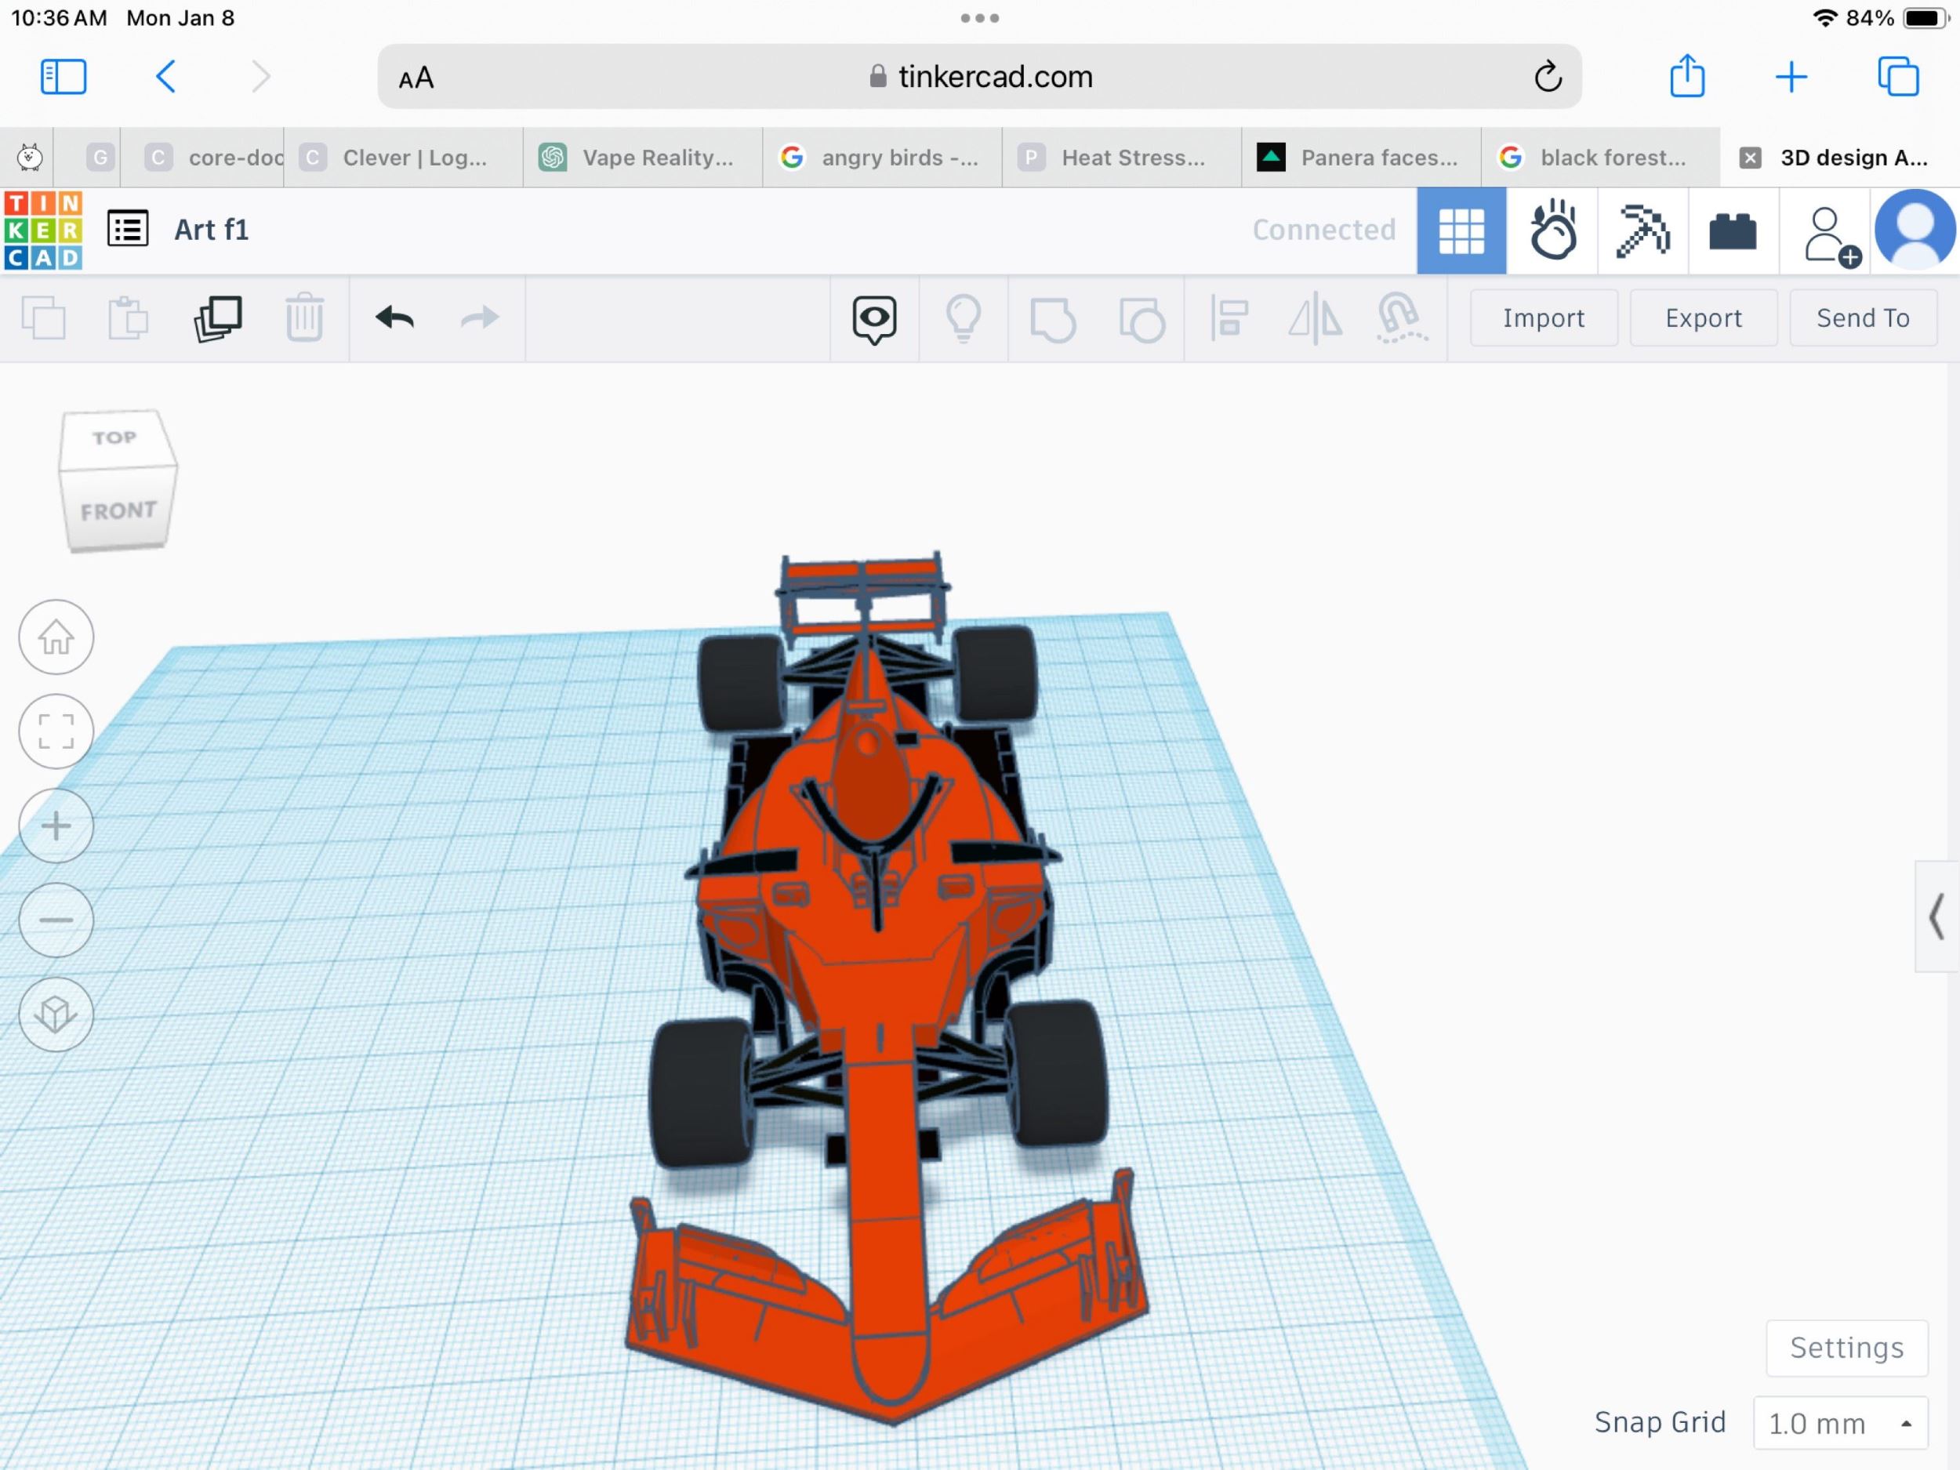
Task: Open the Snap Grid 1.0 mm dropdown
Action: 1838,1423
